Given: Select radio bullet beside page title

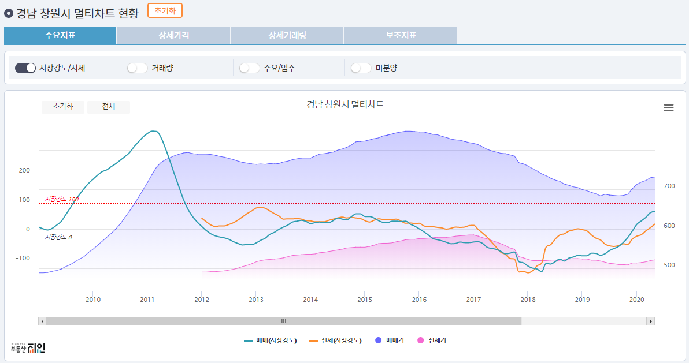Looking at the screenshot, I should click(x=9, y=13).
